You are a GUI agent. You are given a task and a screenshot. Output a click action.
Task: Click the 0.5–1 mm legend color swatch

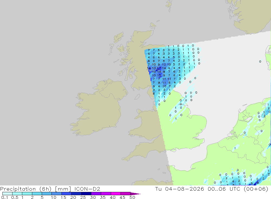pyautogui.click(x=17, y=194)
